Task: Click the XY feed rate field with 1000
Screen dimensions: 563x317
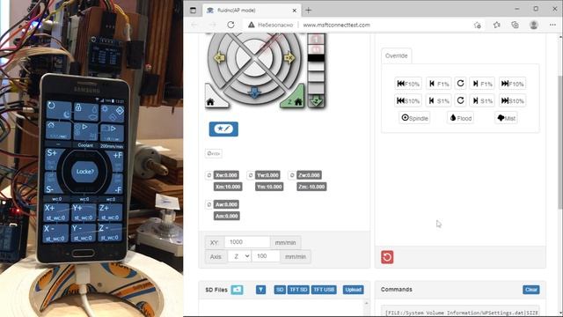Action: [x=247, y=242]
